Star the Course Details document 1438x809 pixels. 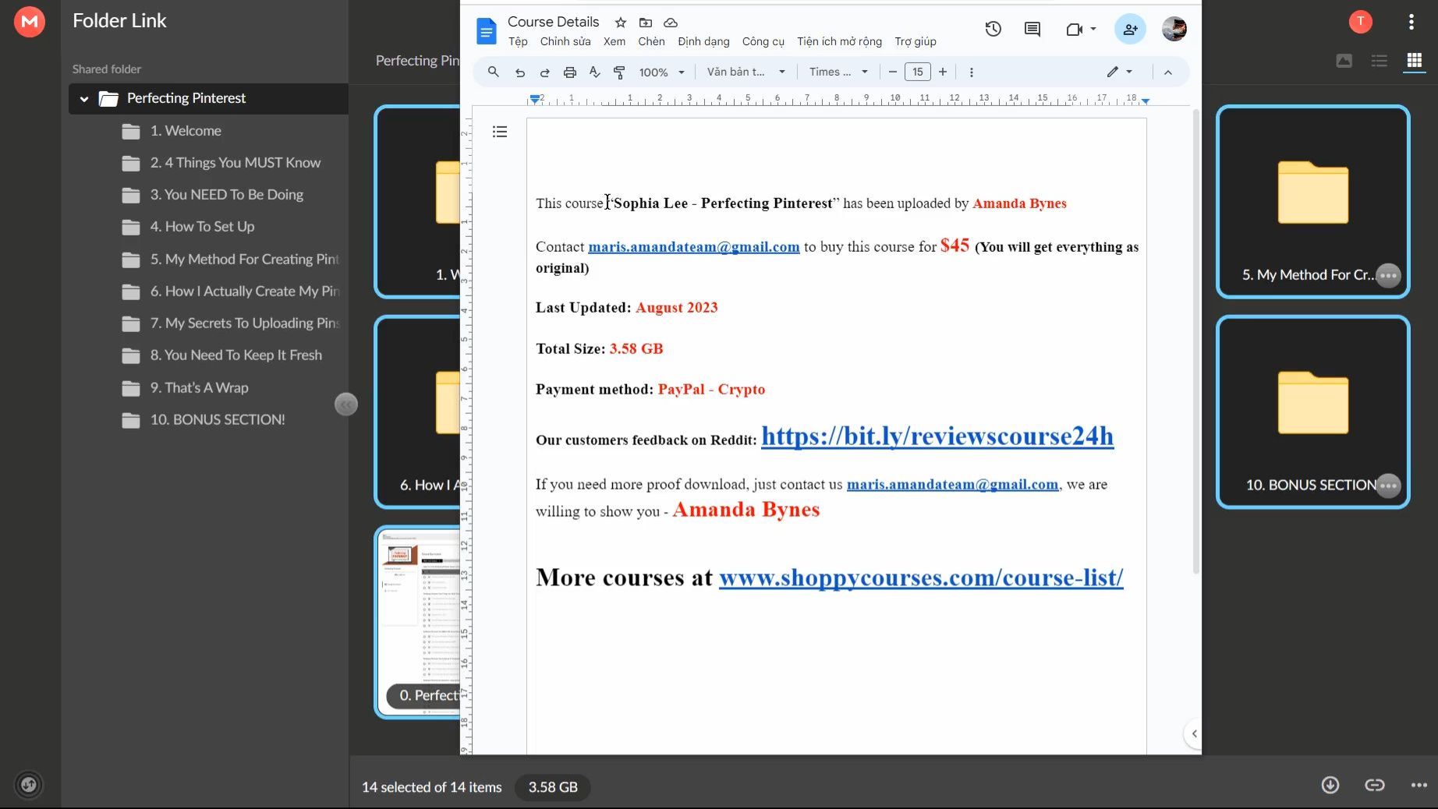[620, 23]
